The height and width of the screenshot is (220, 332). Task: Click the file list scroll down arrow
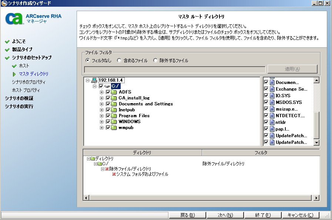(x=316, y=143)
